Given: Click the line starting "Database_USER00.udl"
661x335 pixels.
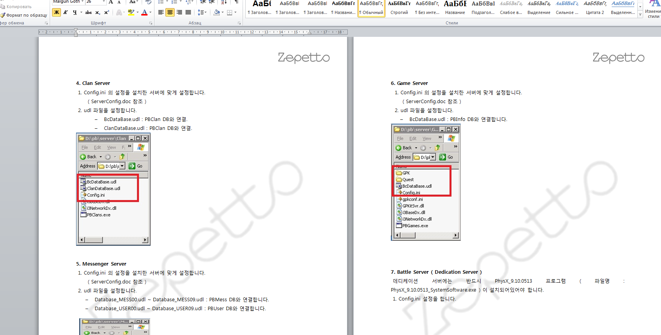Looking at the screenshot, I should click(180, 309).
